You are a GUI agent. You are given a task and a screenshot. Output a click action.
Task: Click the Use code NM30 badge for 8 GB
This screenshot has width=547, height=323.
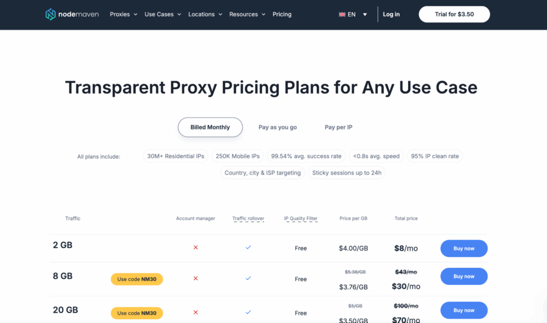click(137, 279)
